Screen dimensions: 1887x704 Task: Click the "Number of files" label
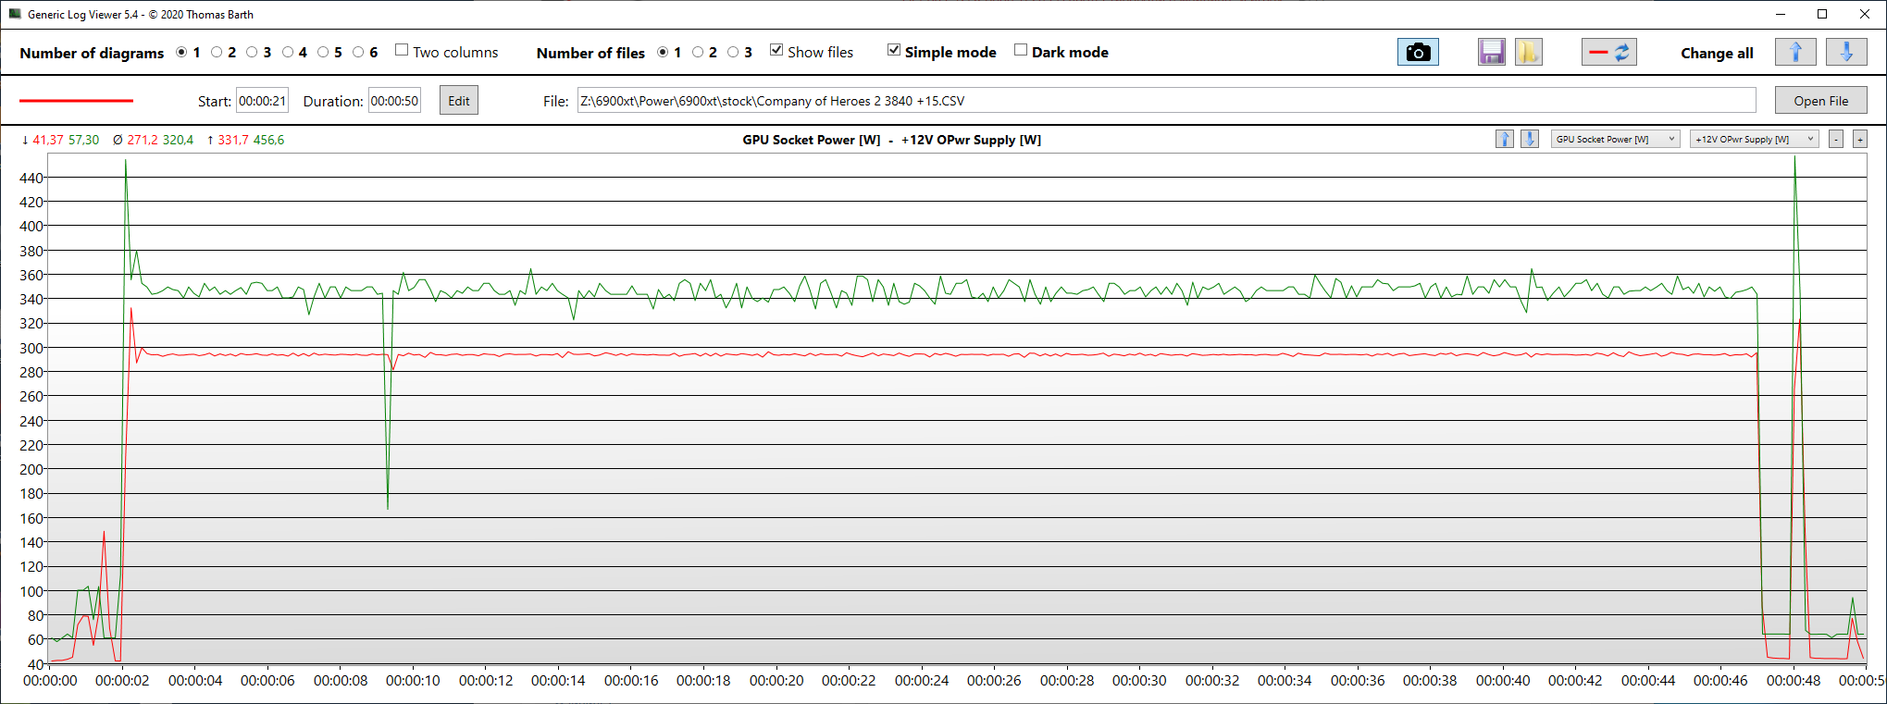(x=590, y=53)
